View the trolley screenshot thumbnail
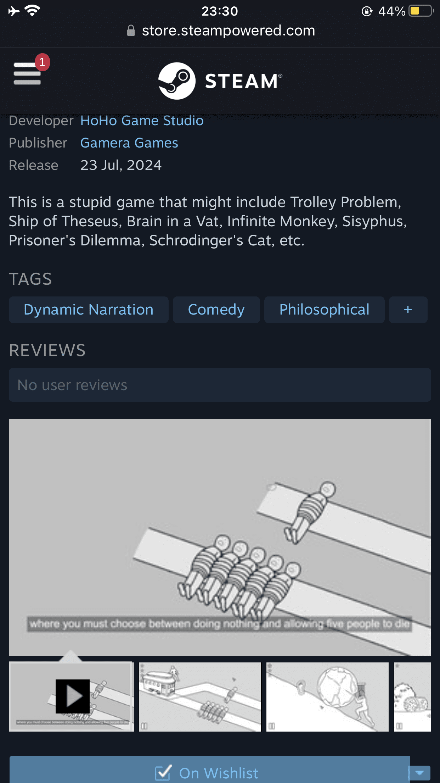This screenshot has width=440, height=783. click(200, 696)
